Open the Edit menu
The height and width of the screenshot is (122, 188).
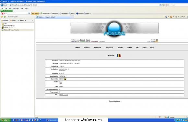[x=6, y=8]
